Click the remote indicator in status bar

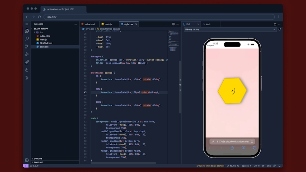click(26, 166)
